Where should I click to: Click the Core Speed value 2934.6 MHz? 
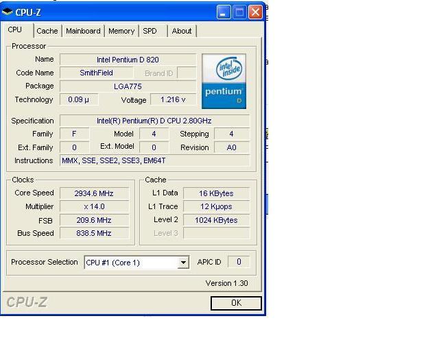pos(94,193)
